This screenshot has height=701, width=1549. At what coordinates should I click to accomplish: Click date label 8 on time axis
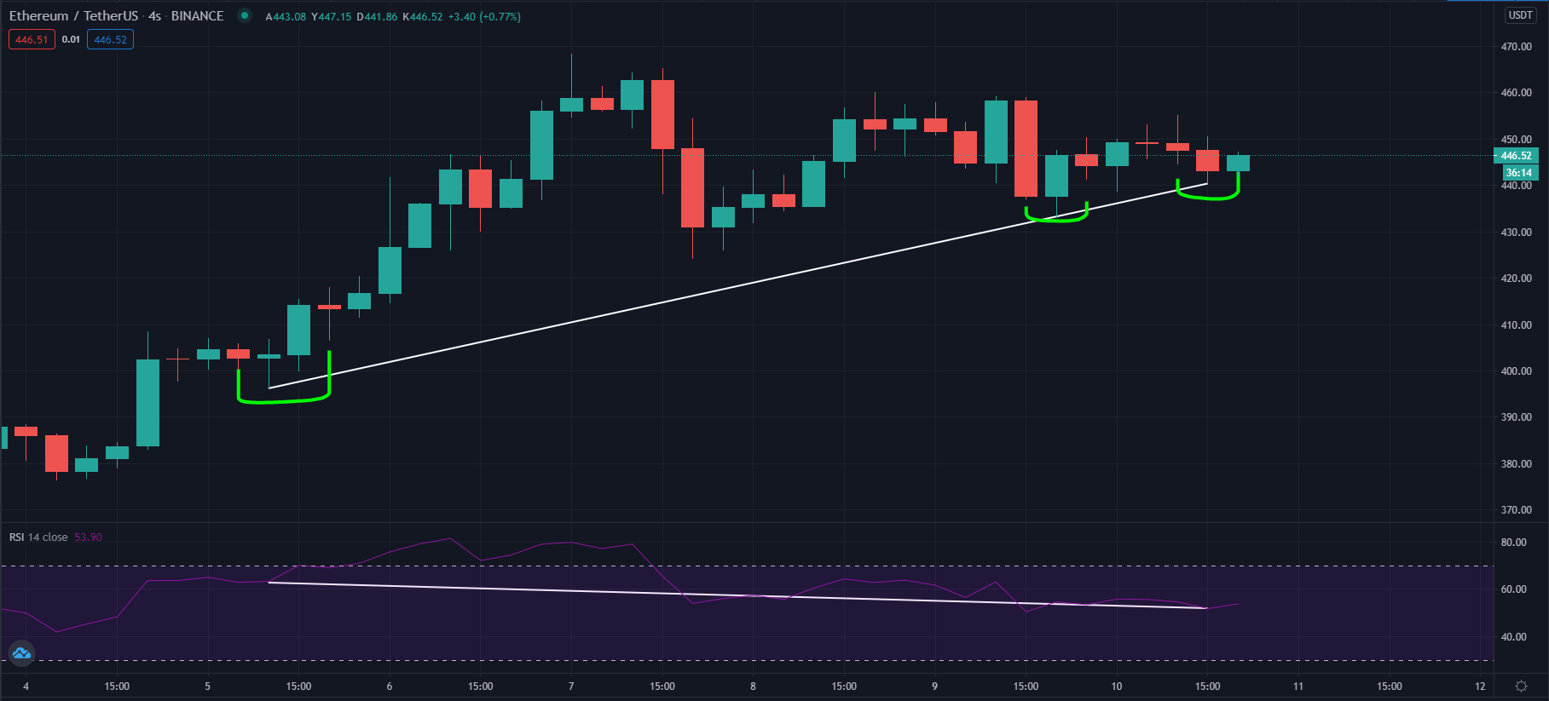coord(753,686)
